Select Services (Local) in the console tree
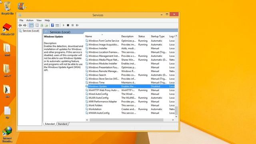The width and height of the screenshot is (256, 144). [x=29, y=31]
